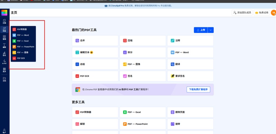The image size is (276, 134).
Task: Click the Smallpdf colorful logo
Action: (x=4, y=13)
